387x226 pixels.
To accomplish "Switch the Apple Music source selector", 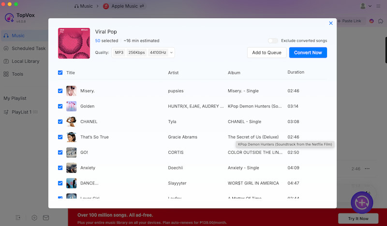I will click(124, 6).
